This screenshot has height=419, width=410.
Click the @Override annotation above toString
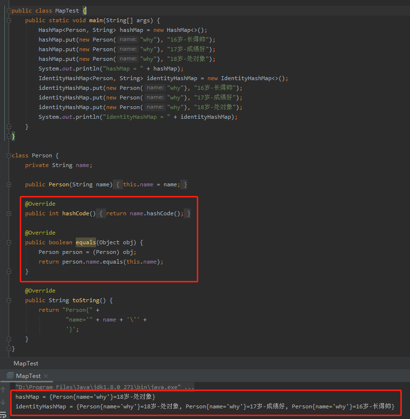tap(40, 291)
